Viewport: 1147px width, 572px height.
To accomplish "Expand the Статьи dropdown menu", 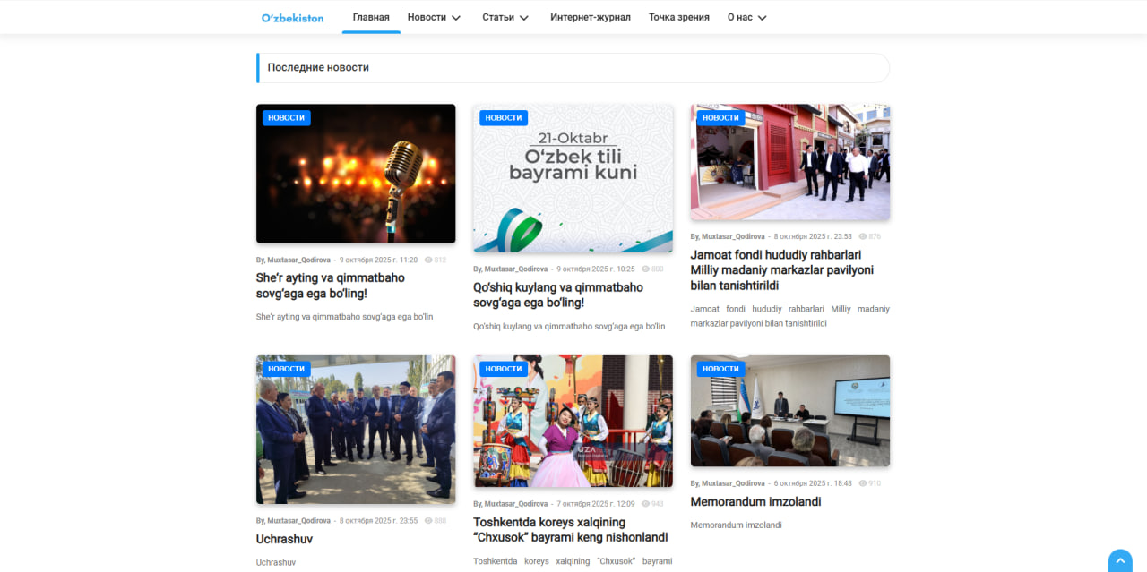I will click(505, 17).
